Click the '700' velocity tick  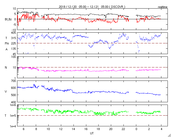pyautogui.click(x=14, y=81)
